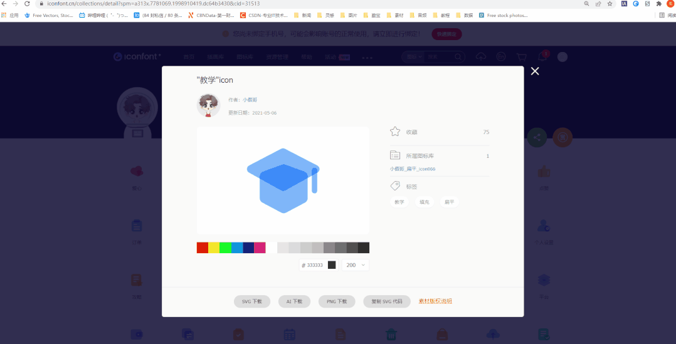The image size is (676, 344).
Task: Click the PNG 下载 button
Action: [337, 301]
